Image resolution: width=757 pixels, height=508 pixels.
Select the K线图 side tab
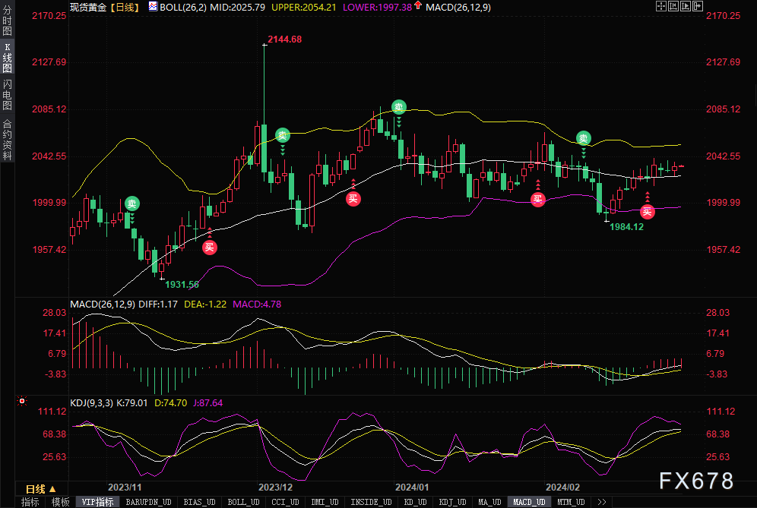pos(8,57)
